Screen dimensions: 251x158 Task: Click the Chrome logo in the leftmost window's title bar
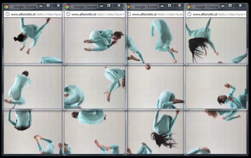(x=6, y=7)
